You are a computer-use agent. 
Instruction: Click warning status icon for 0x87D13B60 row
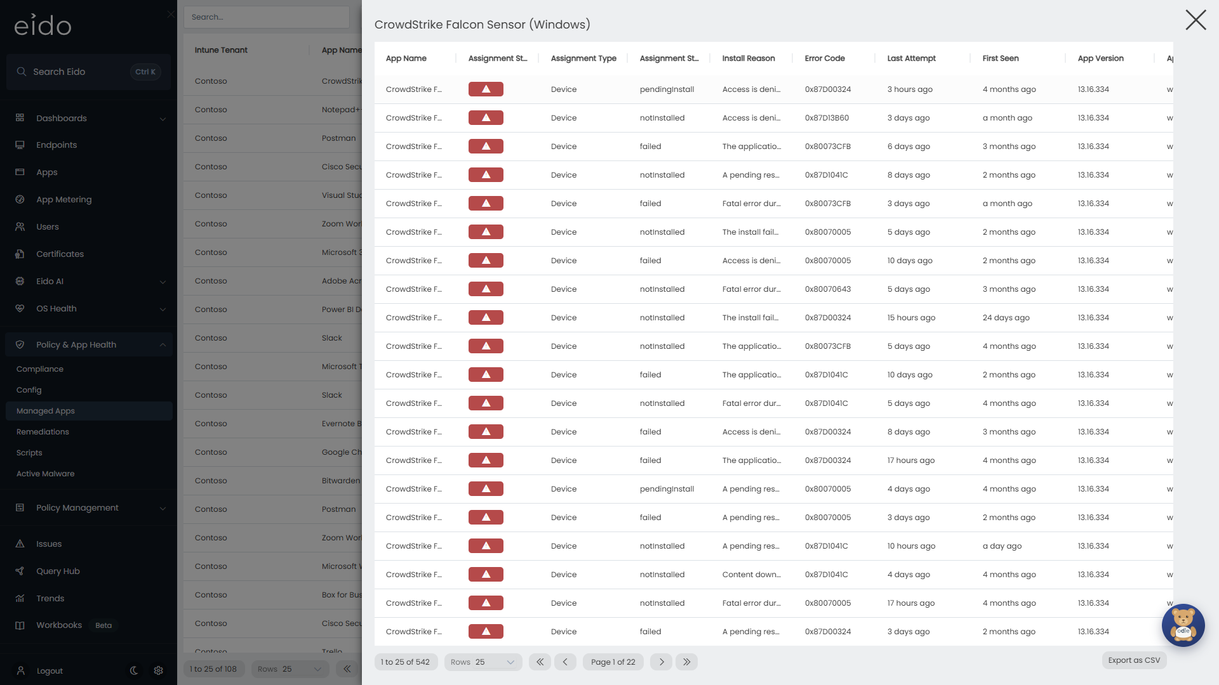[x=486, y=118]
